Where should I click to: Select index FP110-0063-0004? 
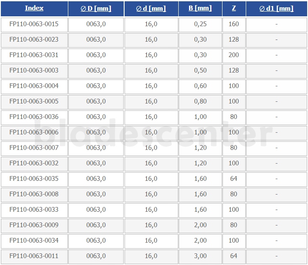(x=34, y=86)
